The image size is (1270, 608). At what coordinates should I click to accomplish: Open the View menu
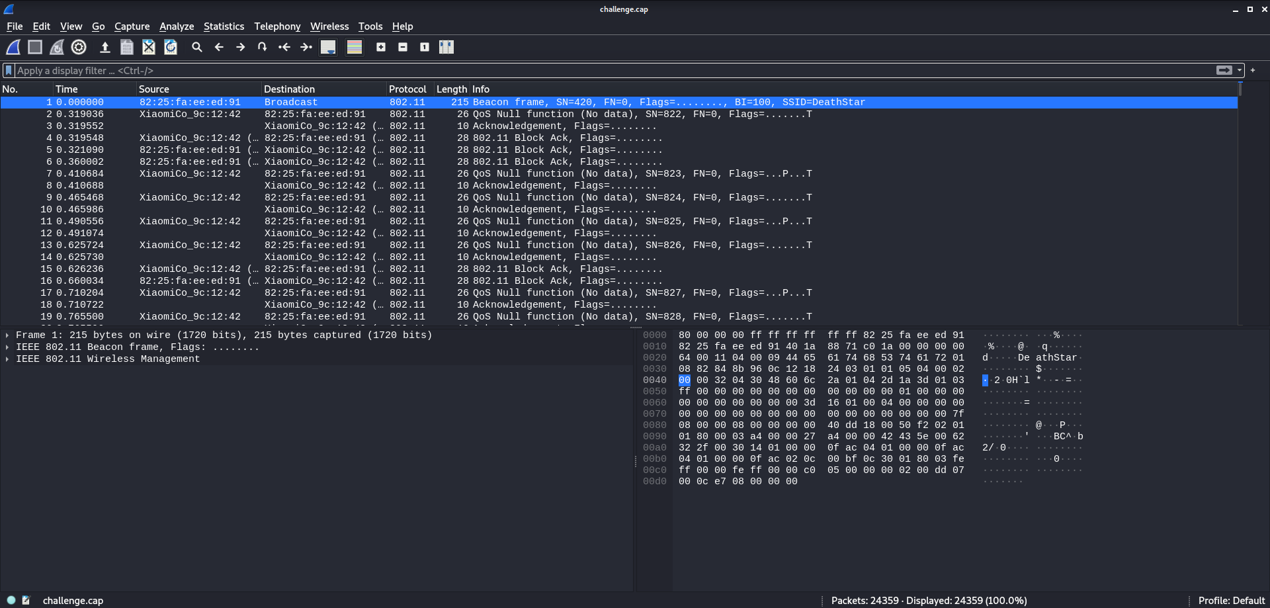click(x=71, y=26)
